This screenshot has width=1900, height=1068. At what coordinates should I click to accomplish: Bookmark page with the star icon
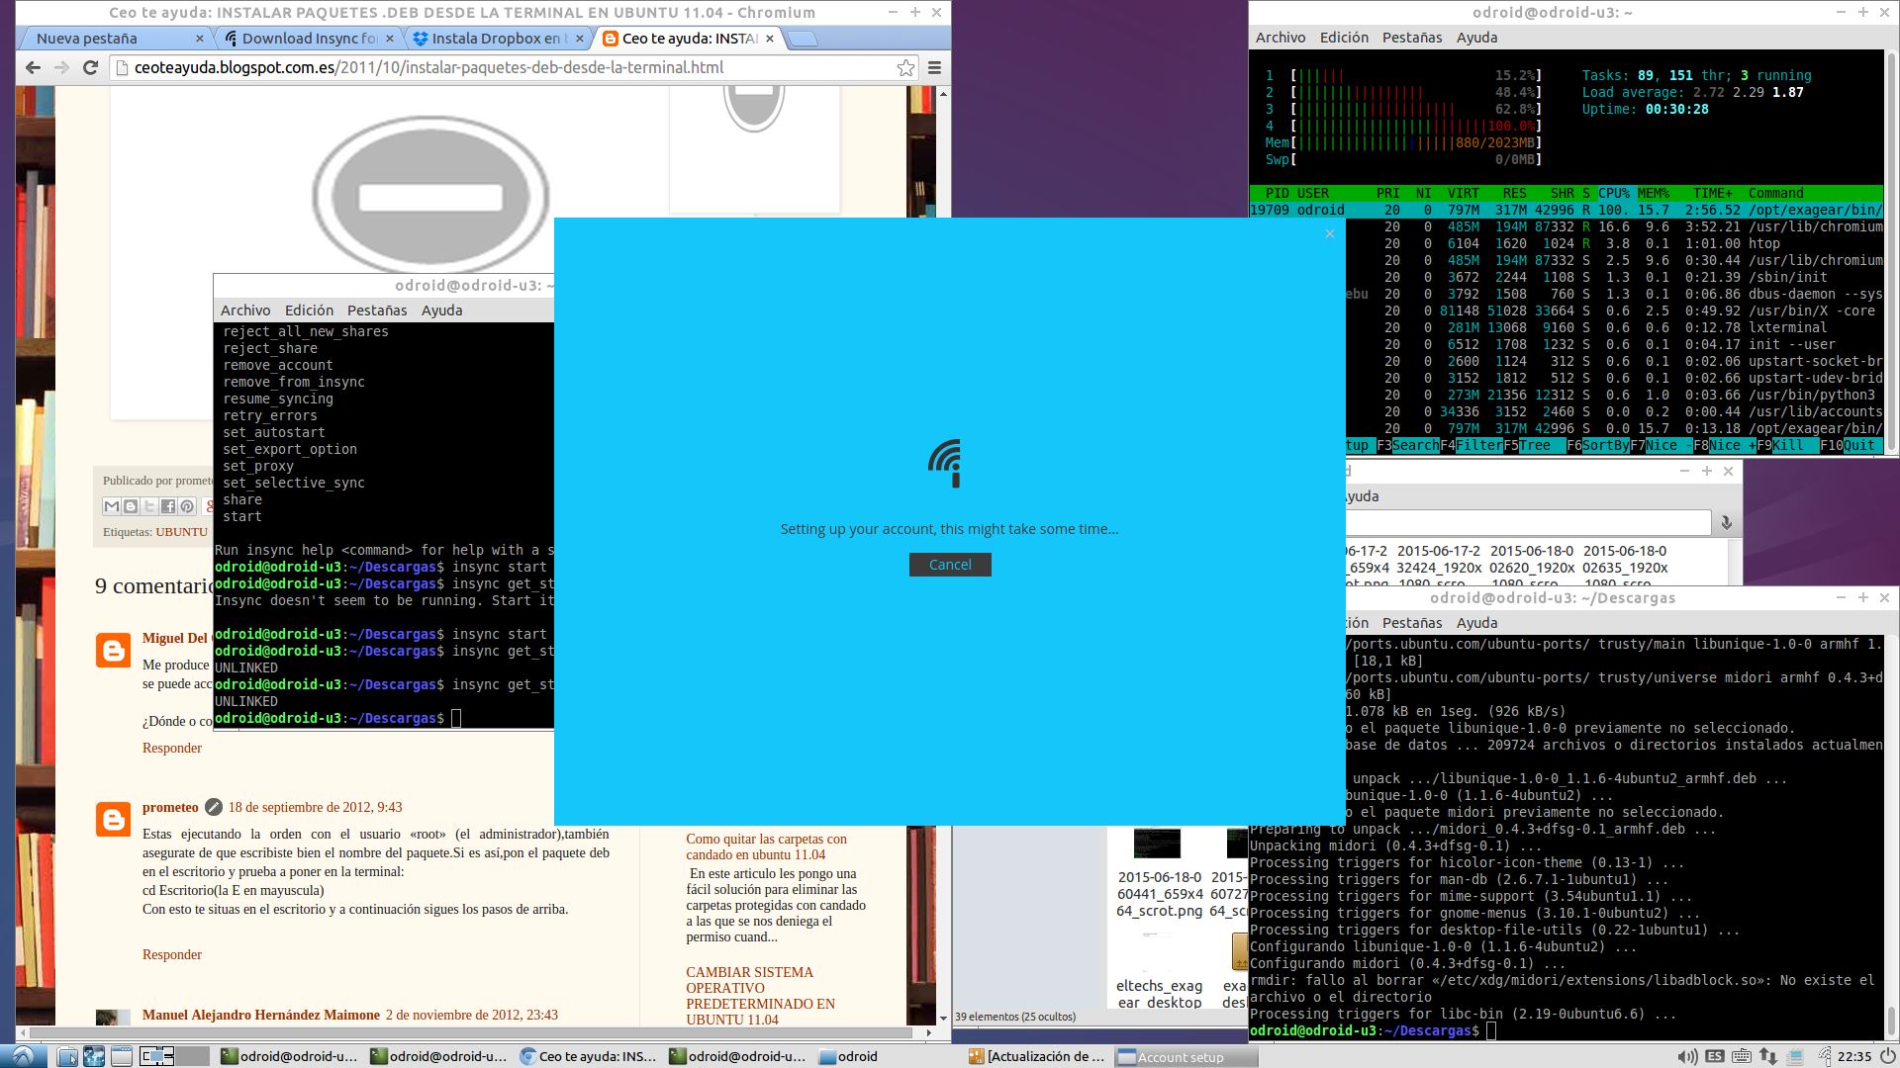[x=904, y=67]
